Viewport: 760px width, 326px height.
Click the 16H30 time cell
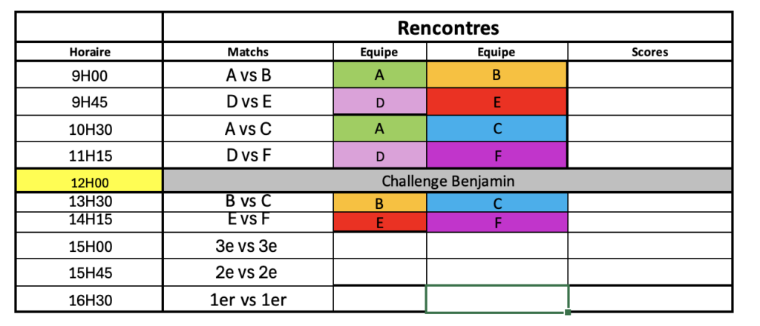click(x=89, y=299)
